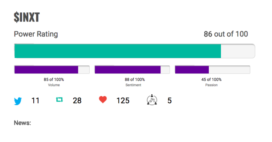The height and width of the screenshot is (142, 272).
Task: Click the '85 of 100%' Volume value
Action: coord(54,79)
